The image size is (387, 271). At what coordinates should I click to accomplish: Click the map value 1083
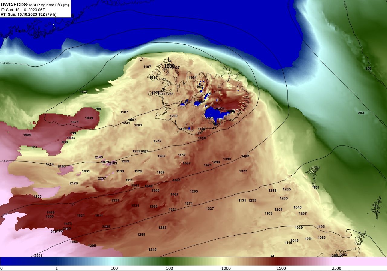tap(322, 238)
